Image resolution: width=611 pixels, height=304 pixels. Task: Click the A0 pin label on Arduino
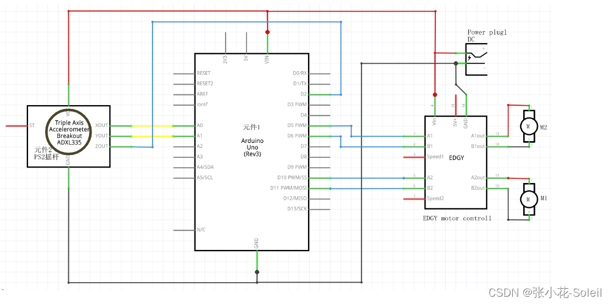[x=200, y=126]
